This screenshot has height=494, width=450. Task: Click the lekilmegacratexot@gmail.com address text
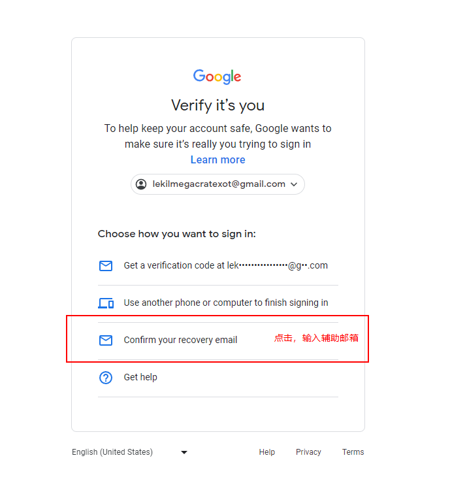219,184
